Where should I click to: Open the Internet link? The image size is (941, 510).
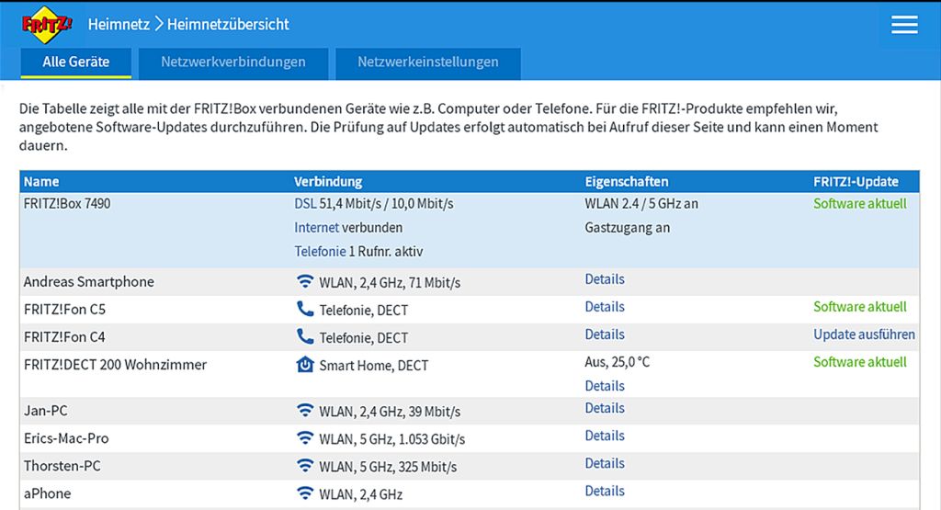(x=316, y=227)
